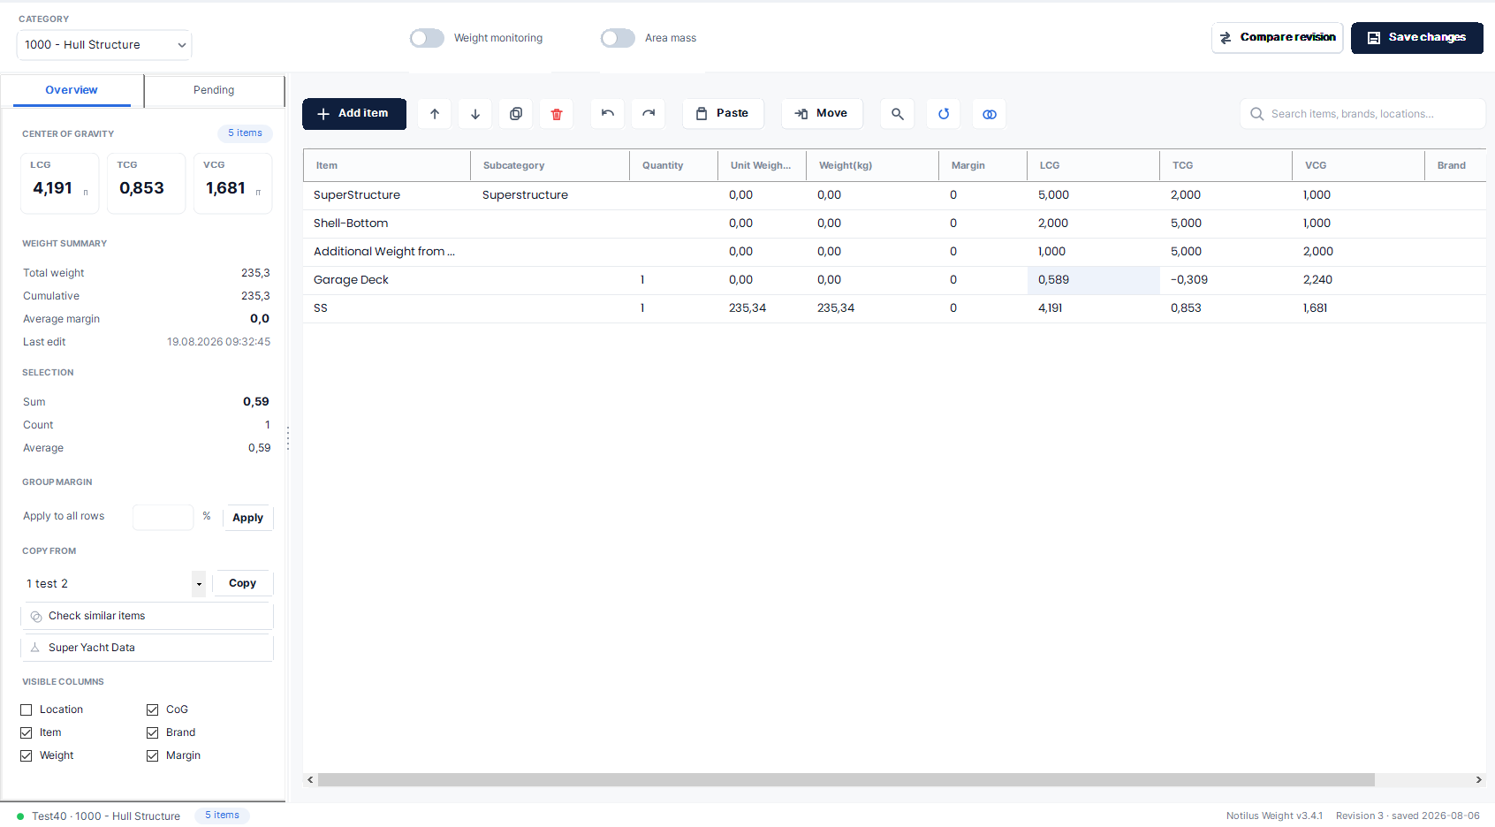The height and width of the screenshot is (827, 1495).
Task: Delete item with red trash icon
Action: point(557,114)
